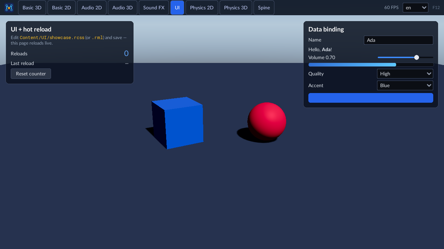Go to the Physics 2D tab
Screen dimensions: 444x249
202,8
